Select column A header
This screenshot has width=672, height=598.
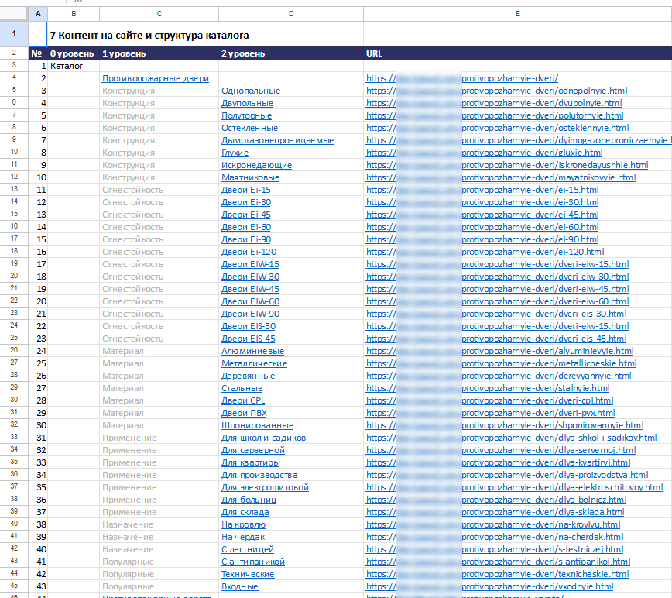coord(38,14)
